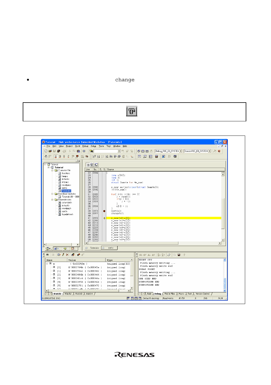
Task: Open the Debug menu
Action: coord(85,146)
